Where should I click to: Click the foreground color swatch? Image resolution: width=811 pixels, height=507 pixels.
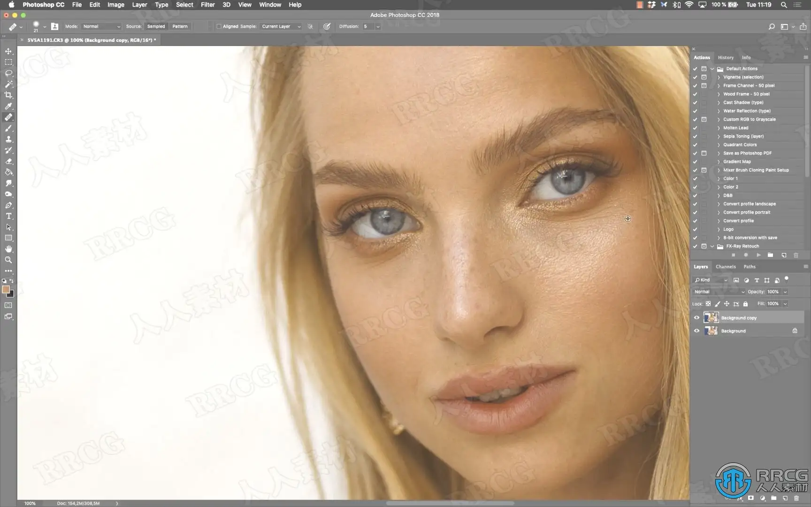[6, 290]
